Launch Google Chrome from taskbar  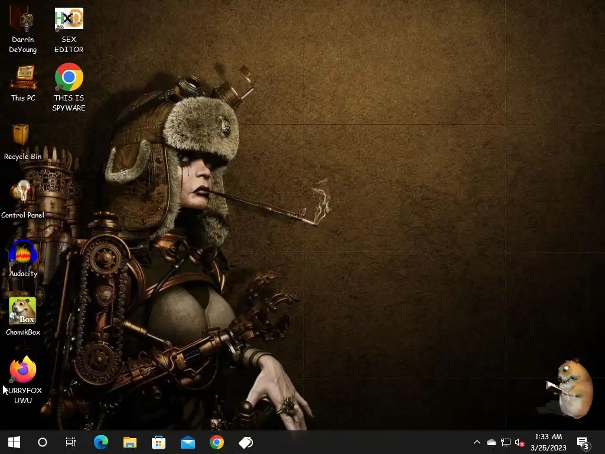tap(217, 442)
